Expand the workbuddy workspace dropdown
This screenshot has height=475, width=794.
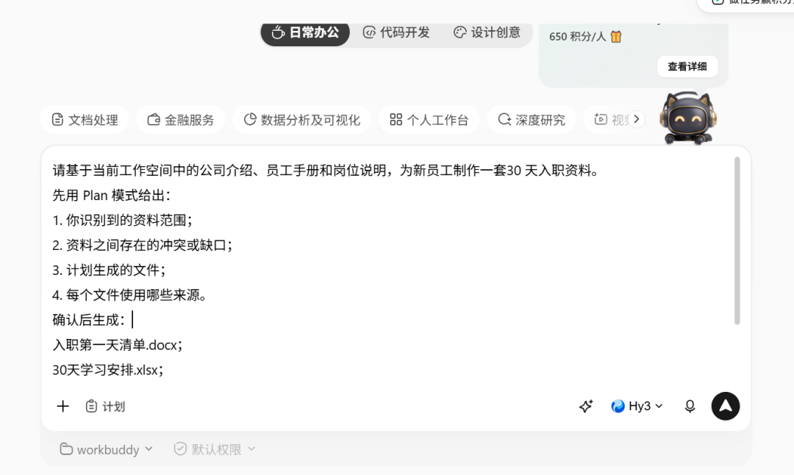point(106,449)
